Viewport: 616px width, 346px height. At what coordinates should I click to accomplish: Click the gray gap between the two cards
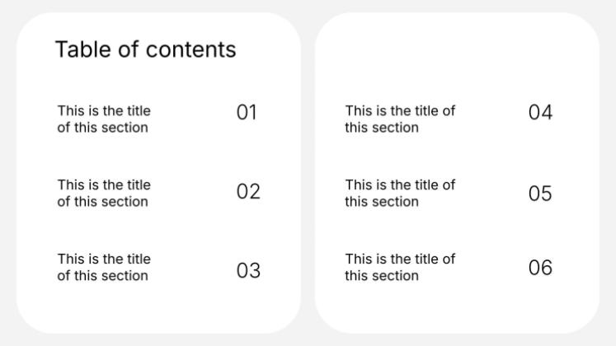click(x=308, y=173)
